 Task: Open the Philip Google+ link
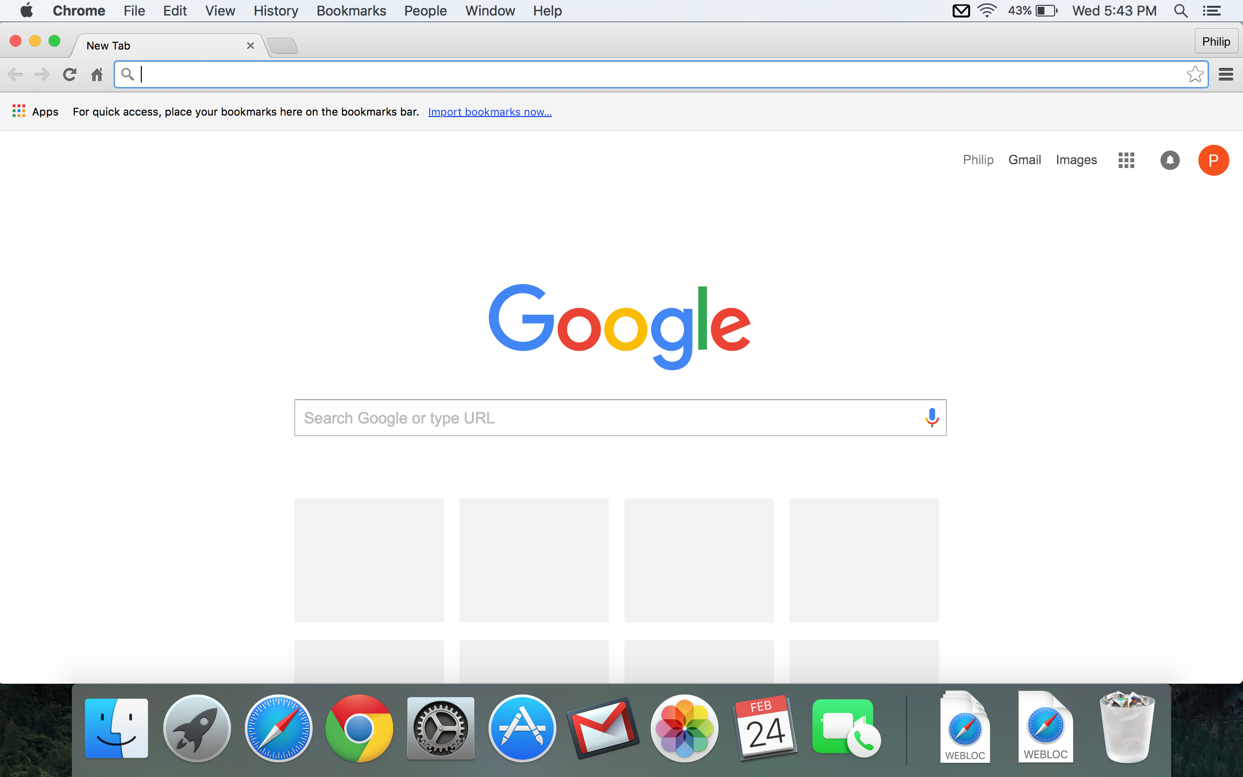978,160
